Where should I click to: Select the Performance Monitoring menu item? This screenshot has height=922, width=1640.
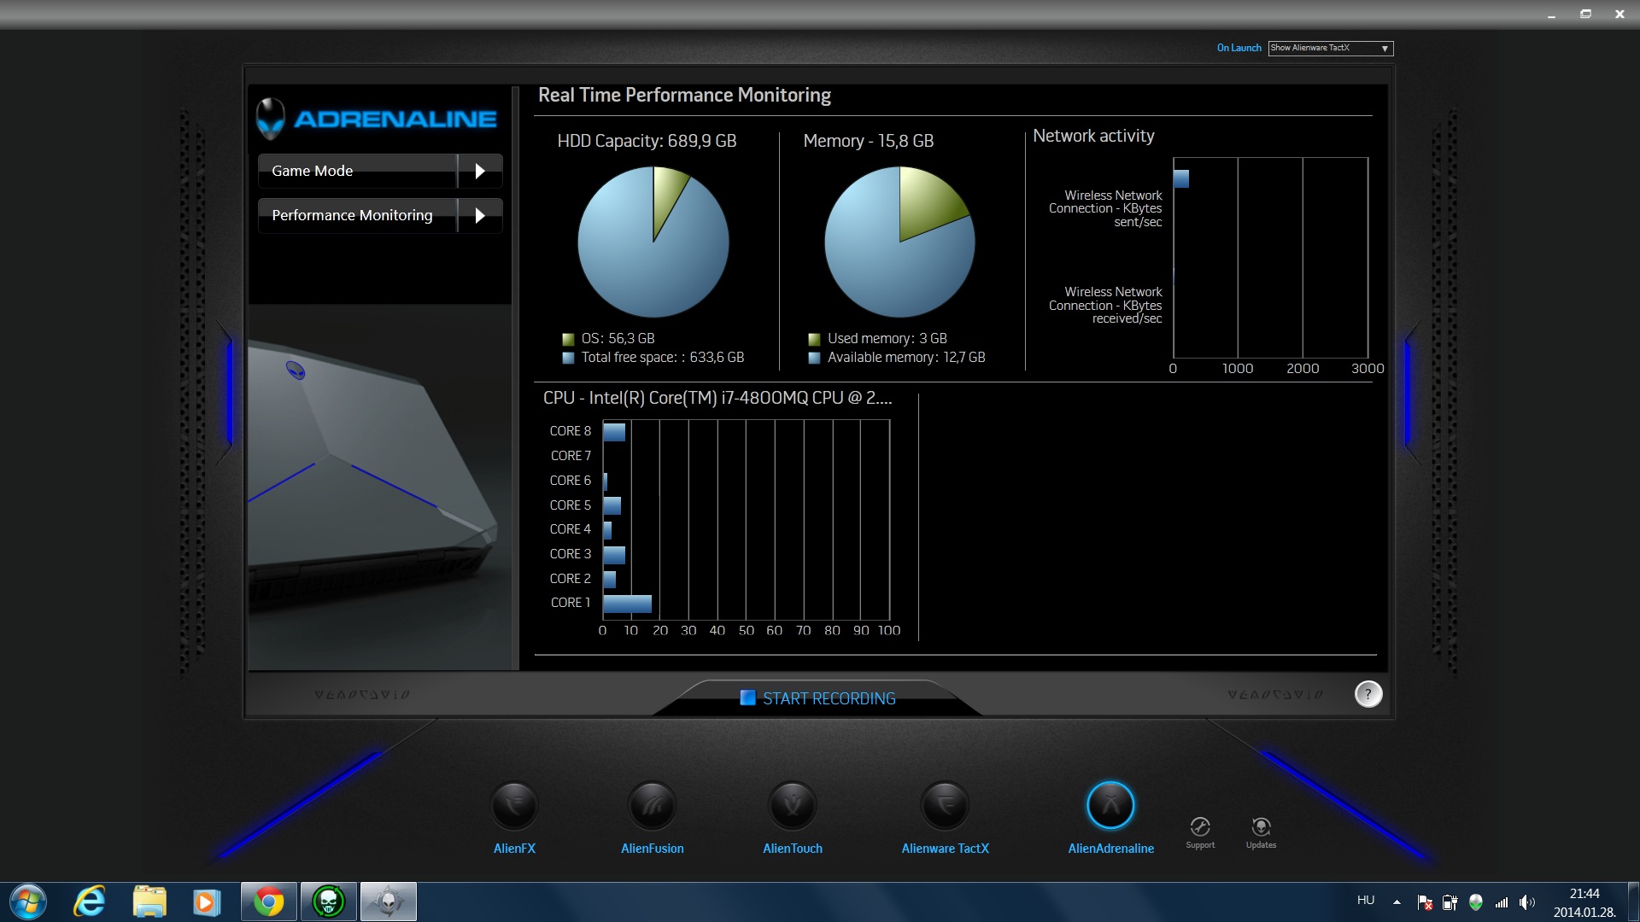(x=357, y=215)
